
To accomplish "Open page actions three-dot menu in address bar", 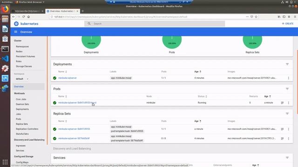I will (247, 17).
